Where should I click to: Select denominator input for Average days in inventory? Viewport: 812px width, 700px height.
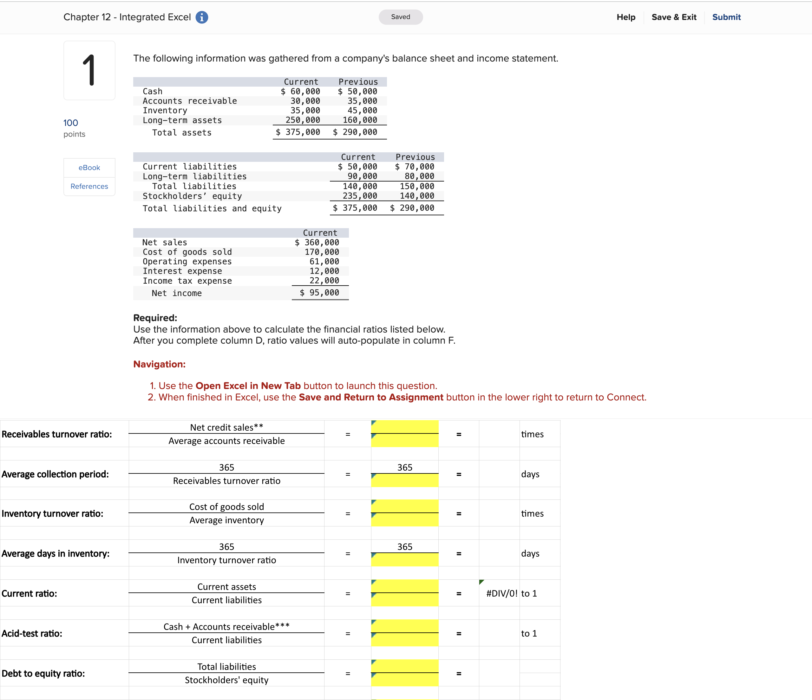click(x=404, y=560)
